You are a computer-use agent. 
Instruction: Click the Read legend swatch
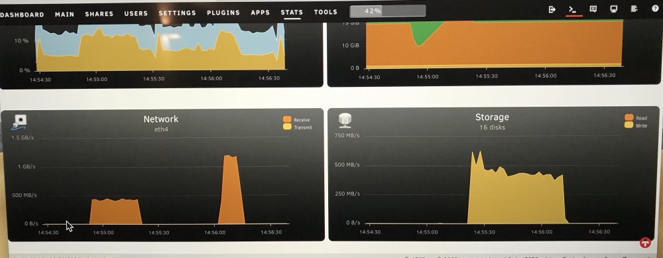[629, 117]
